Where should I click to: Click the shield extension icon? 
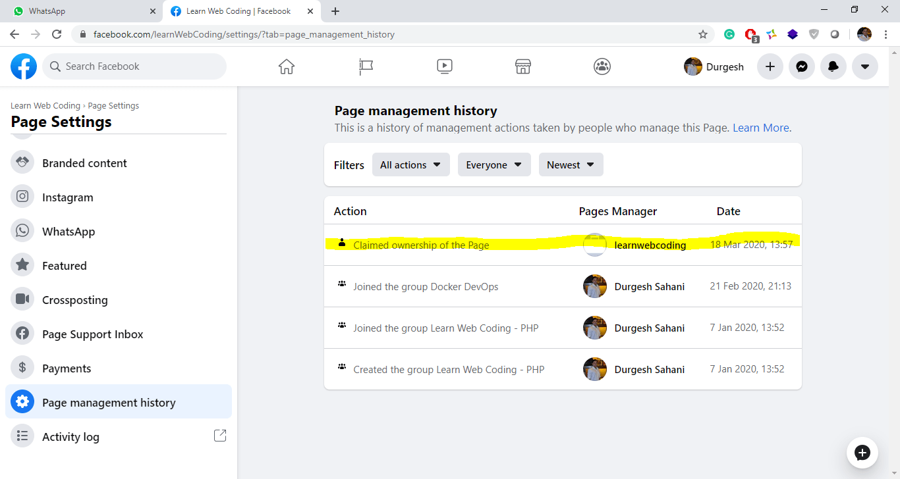pos(814,34)
